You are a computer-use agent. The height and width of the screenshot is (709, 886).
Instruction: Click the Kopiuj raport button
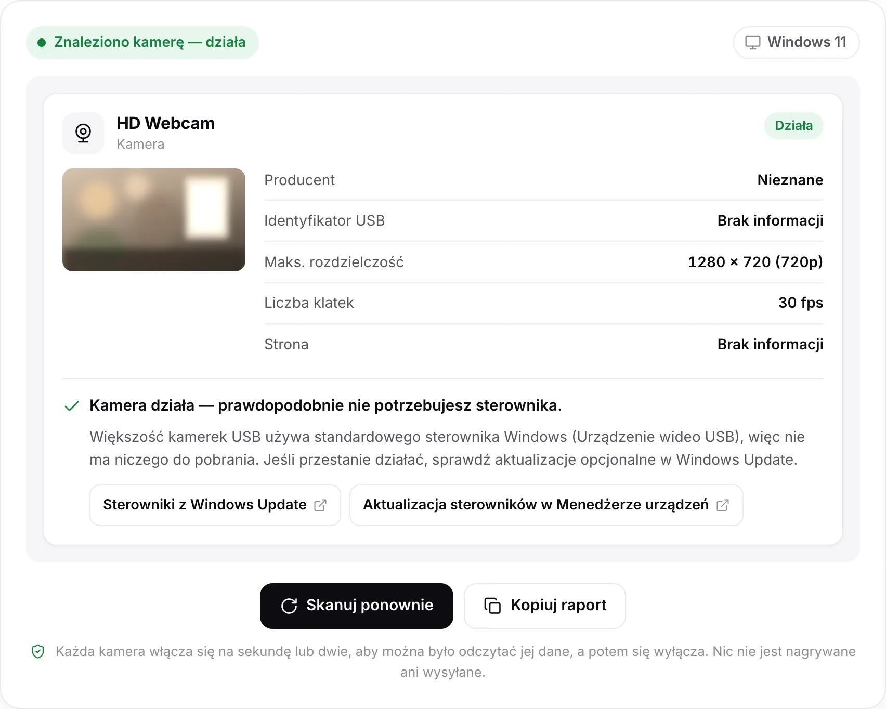pyautogui.click(x=545, y=606)
